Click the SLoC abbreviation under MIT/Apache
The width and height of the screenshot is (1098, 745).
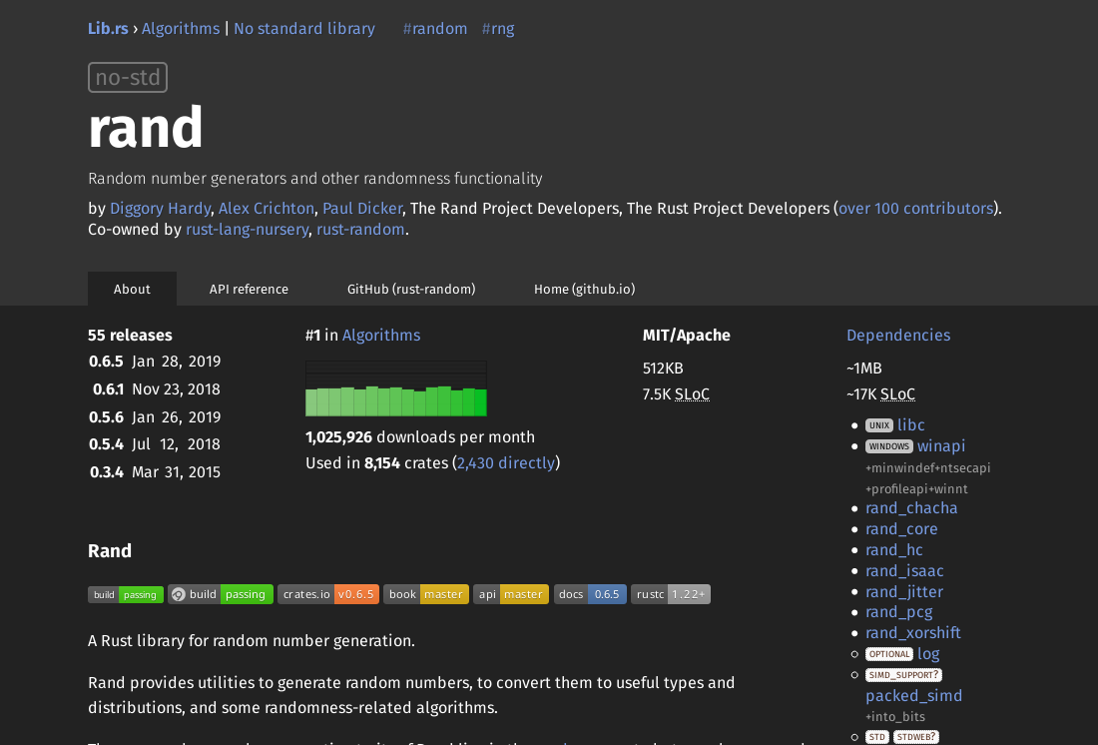[x=692, y=394]
